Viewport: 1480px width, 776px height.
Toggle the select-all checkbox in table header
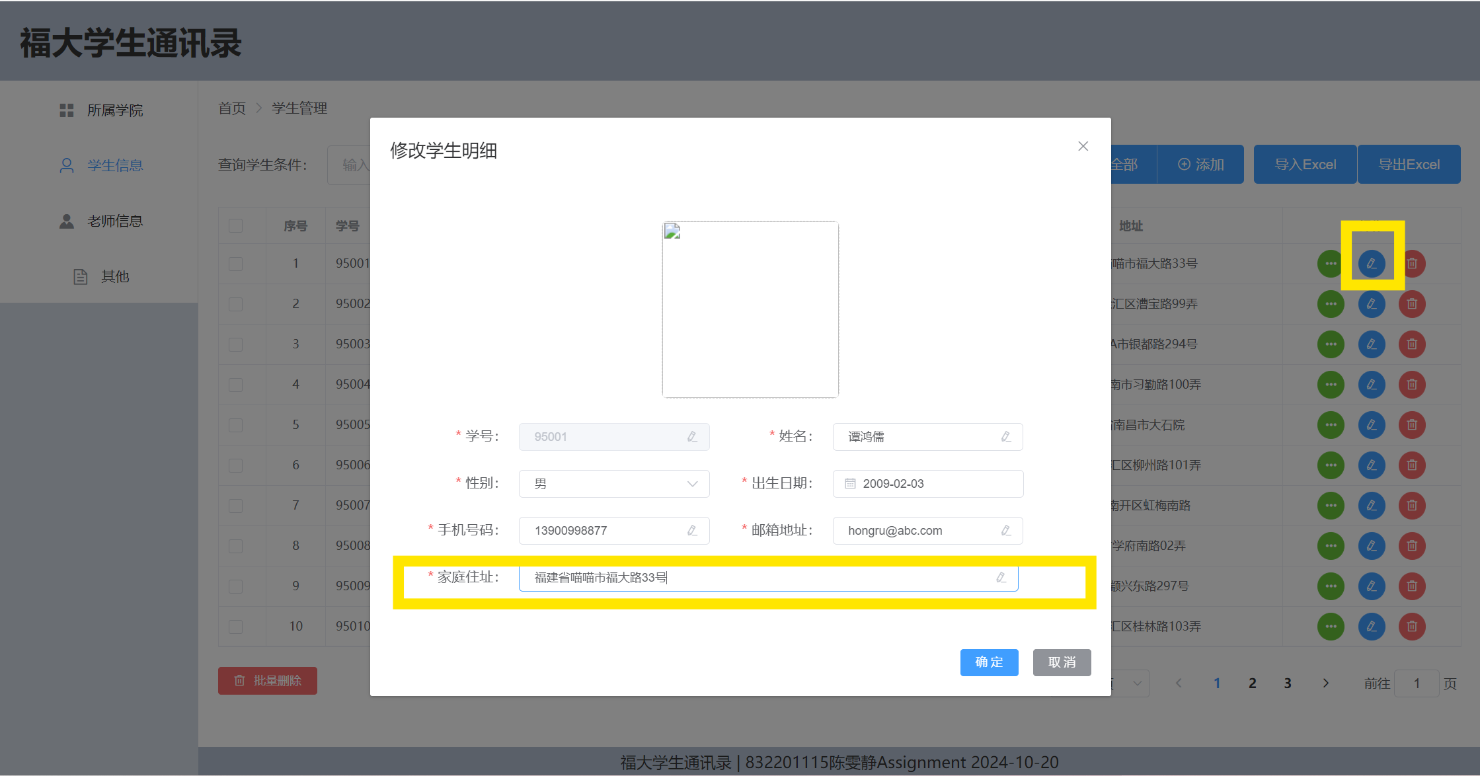(x=235, y=226)
